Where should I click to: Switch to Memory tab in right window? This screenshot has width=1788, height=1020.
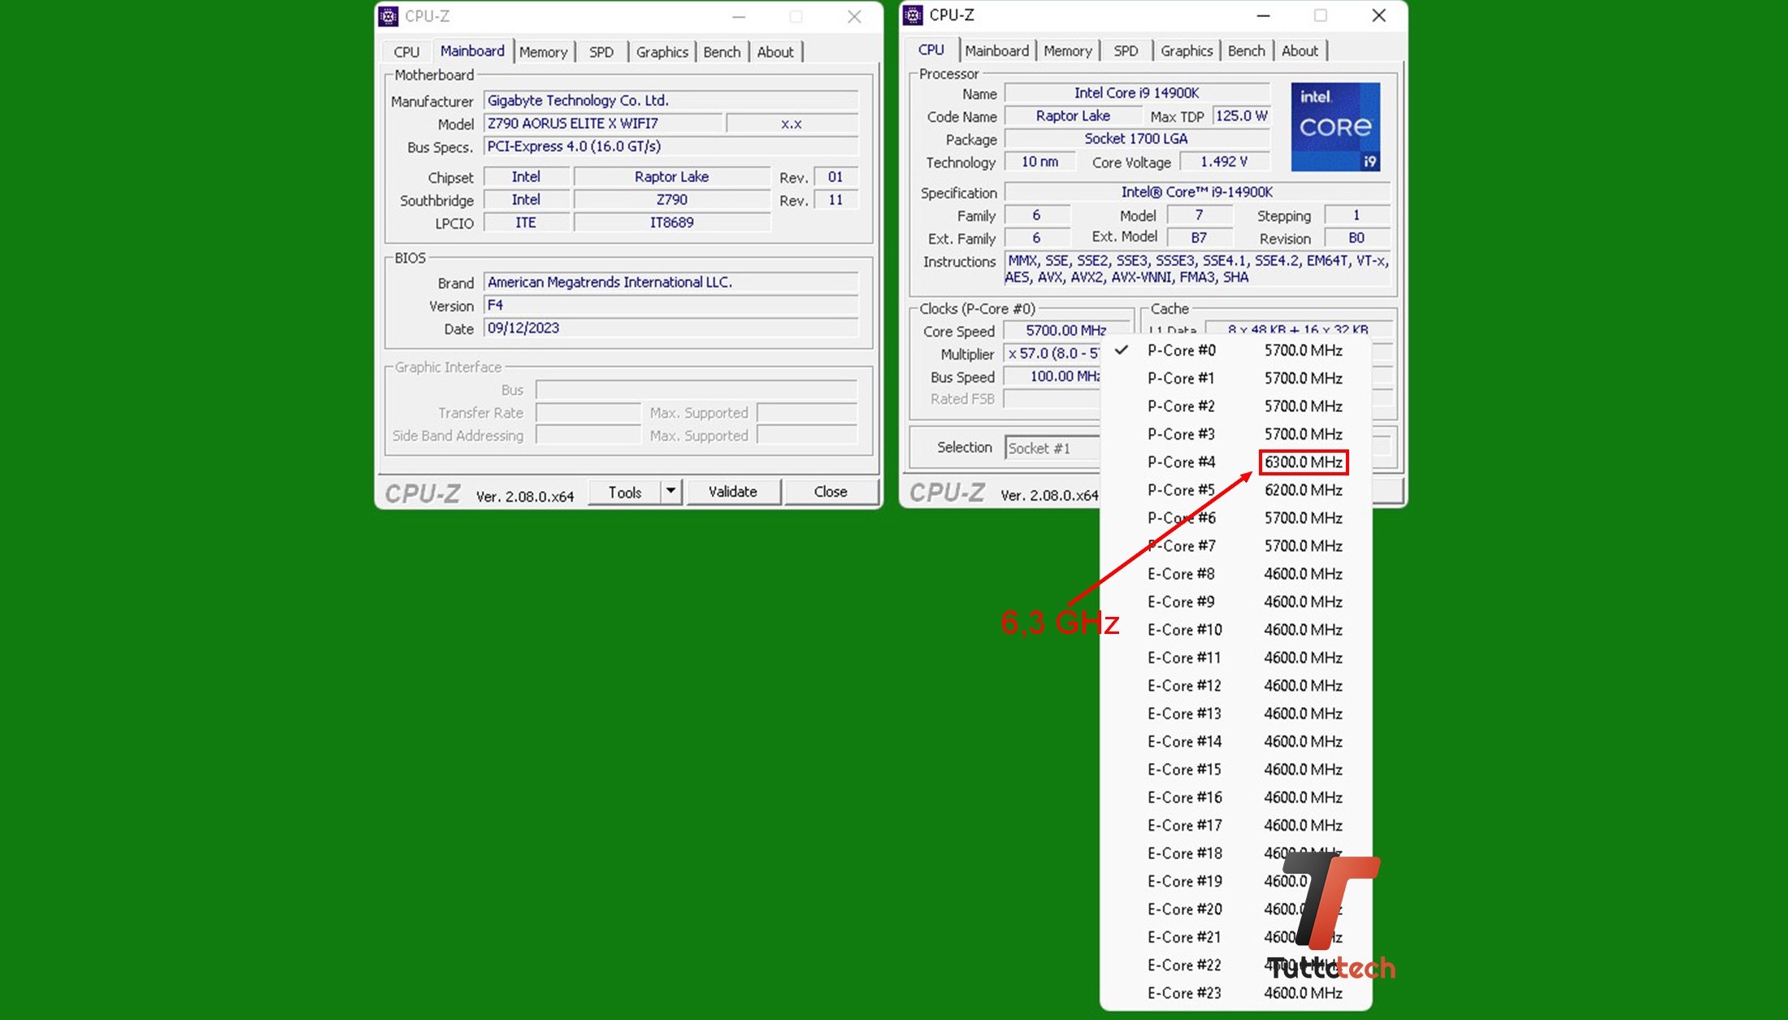click(1067, 51)
